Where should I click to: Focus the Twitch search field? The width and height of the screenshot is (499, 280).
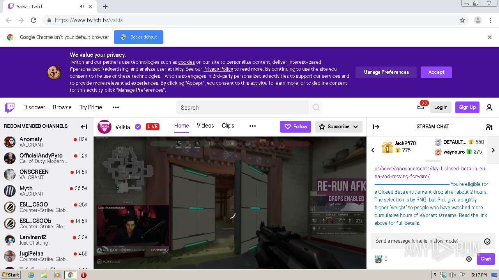coord(243,107)
